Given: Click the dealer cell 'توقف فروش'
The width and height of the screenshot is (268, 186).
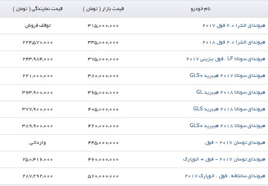Looking at the screenshot, I should point(38,25).
